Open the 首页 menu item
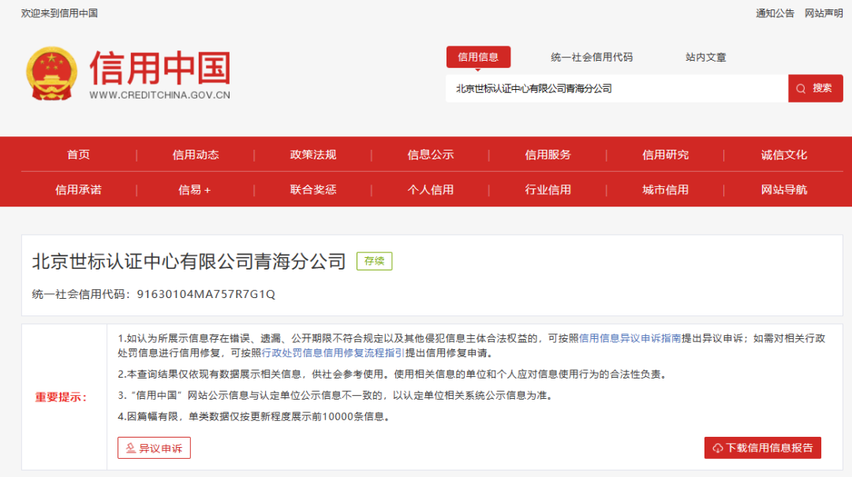The height and width of the screenshot is (477, 852). coord(78,155)
